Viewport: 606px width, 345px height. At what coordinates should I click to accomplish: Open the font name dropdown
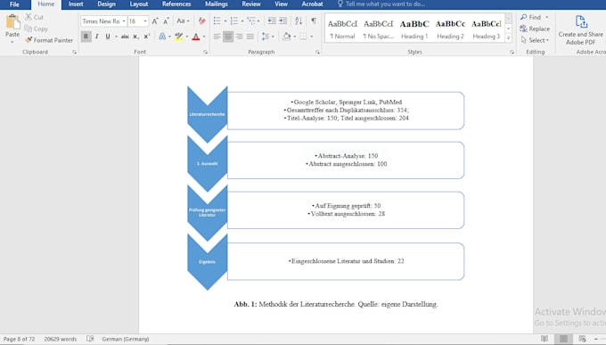(x=124, y=21)
